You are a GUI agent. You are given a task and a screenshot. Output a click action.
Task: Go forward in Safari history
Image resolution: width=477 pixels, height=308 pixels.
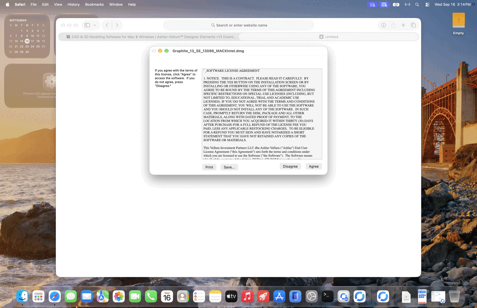pyautogui.click(x=117, y=25)
